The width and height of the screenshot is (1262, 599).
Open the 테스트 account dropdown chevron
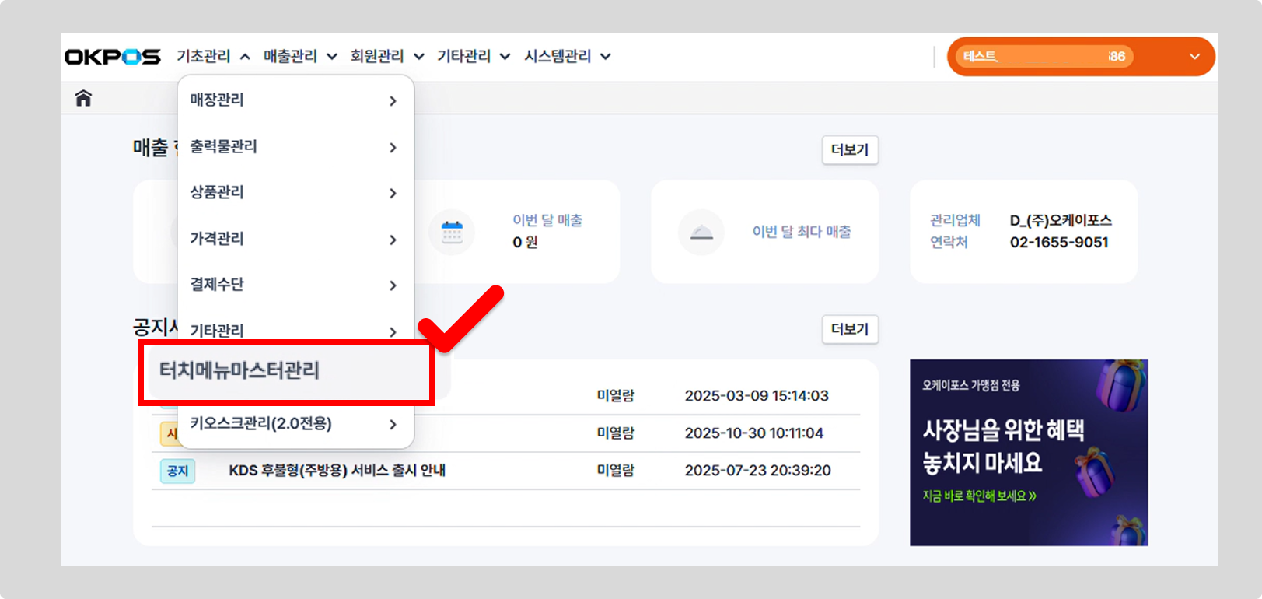[x=1194, y=57]
